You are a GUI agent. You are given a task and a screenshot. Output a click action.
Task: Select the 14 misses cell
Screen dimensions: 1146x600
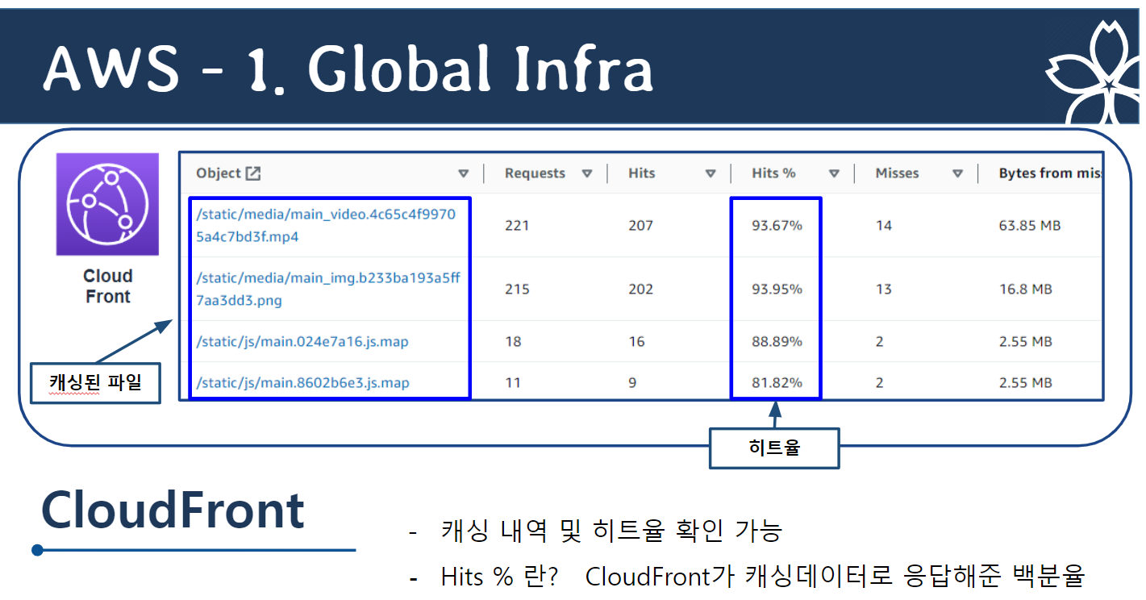point(884,226)
